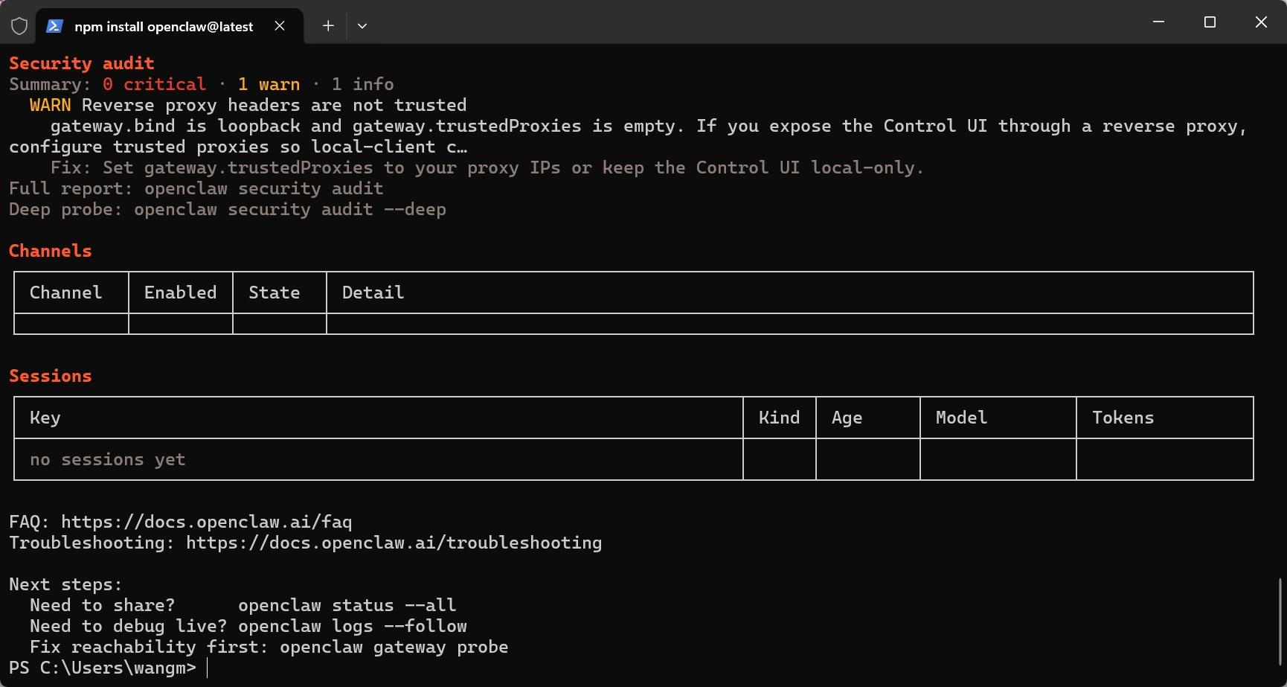Open the docs.openclaw.ai/troubleshooting link

click(394, 543)
